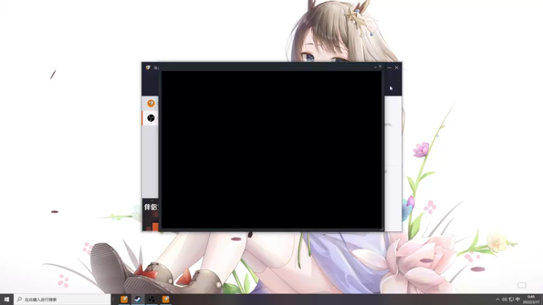The width and height of the screenshot is (543, 305).
Task: Open the second orange Douyu taskbar icon
Action: [166, 299]
